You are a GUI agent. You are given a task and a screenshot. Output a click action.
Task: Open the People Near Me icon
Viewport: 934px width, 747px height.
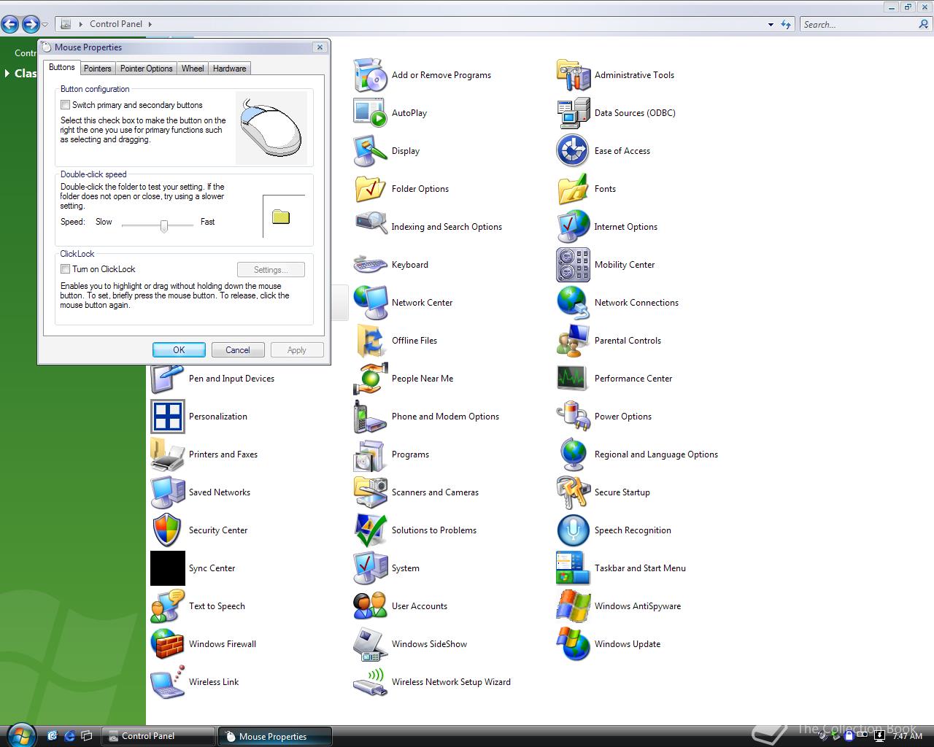[x=371, y=379]
